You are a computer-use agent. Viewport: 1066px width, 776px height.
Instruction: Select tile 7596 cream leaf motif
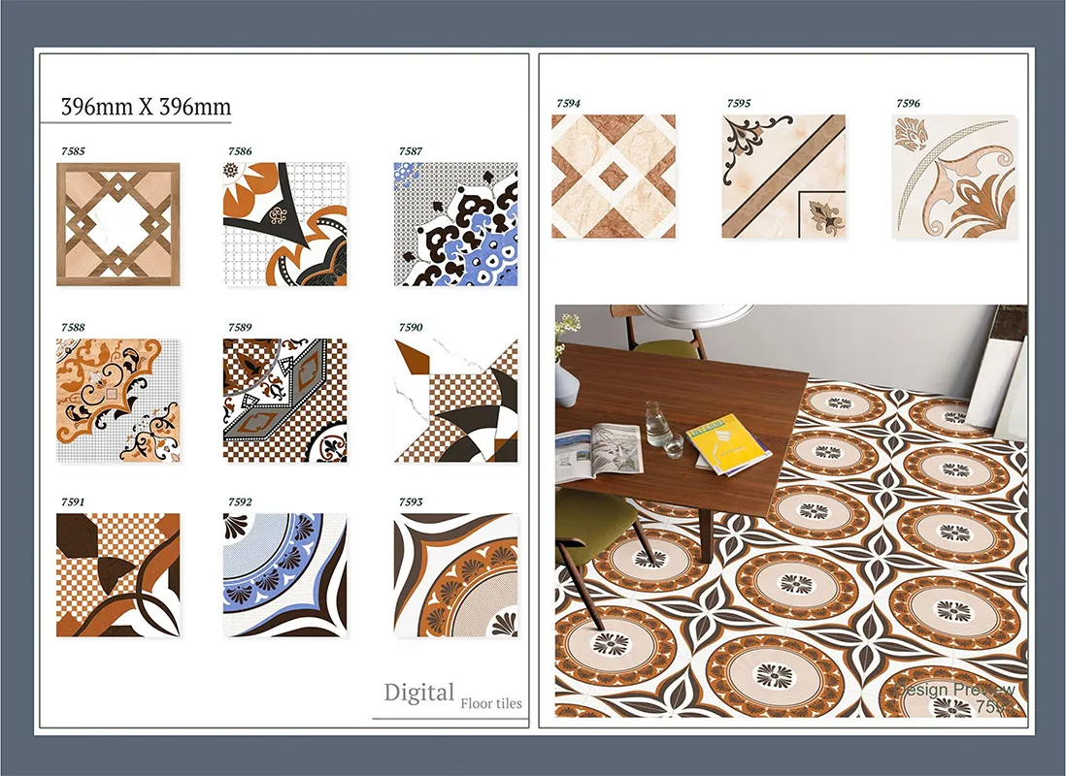953,177
